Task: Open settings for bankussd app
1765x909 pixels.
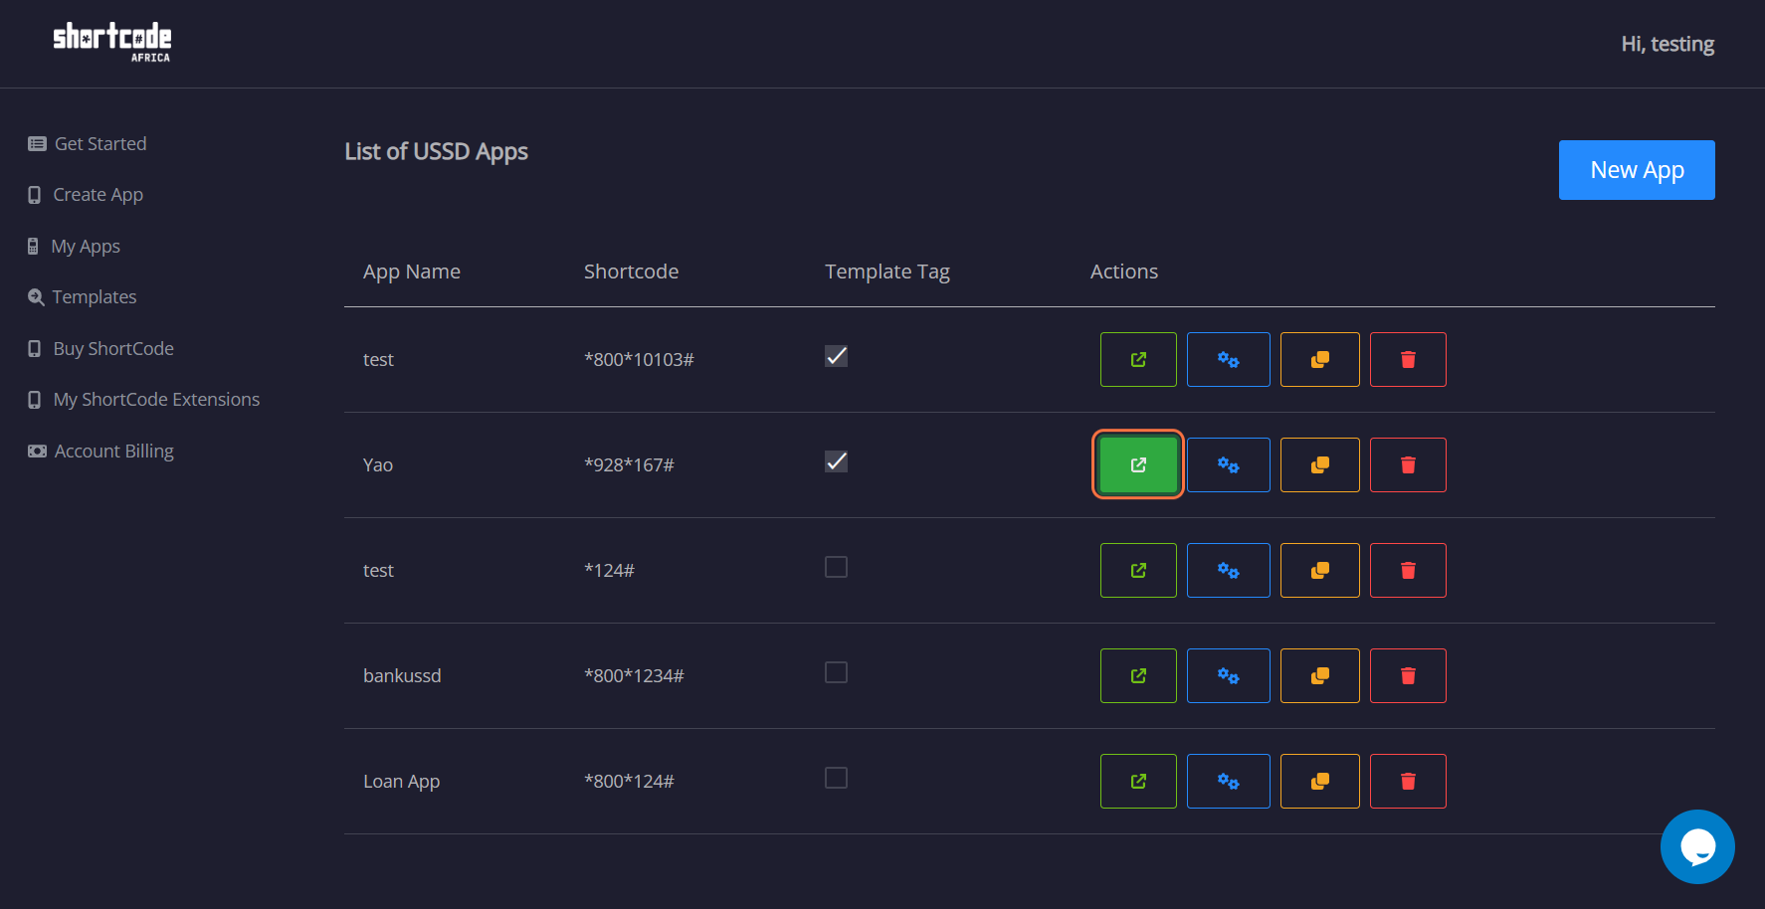Action: click(x=1229, y=675)
